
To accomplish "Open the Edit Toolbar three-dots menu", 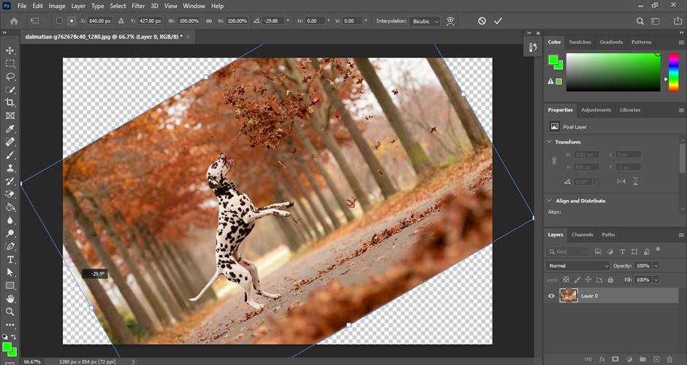I will click(10, 325).
